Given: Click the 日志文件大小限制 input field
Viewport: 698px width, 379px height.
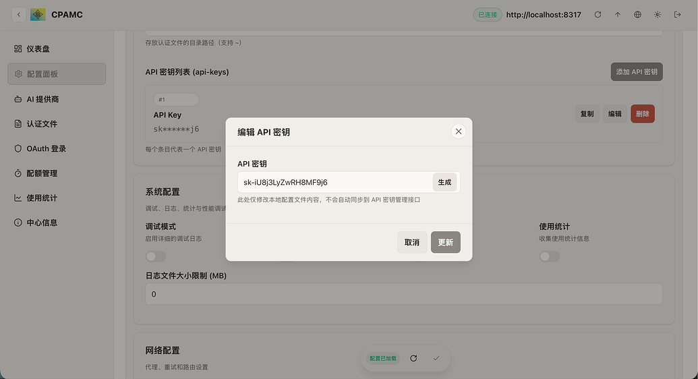Looking at the screenshot, I should (x=404, y=294).
